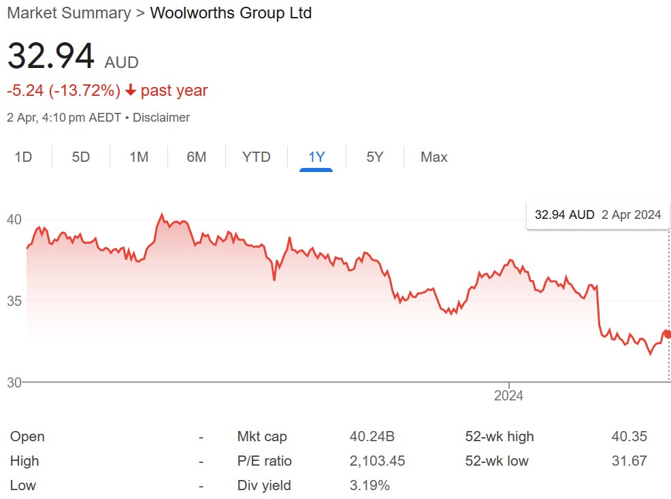
Task: Click the red down arrow icon
Action: tap(131, 91)
